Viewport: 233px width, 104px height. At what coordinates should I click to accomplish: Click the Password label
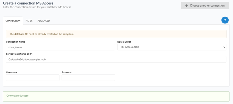pyautogui.click(x=67, y=72)
